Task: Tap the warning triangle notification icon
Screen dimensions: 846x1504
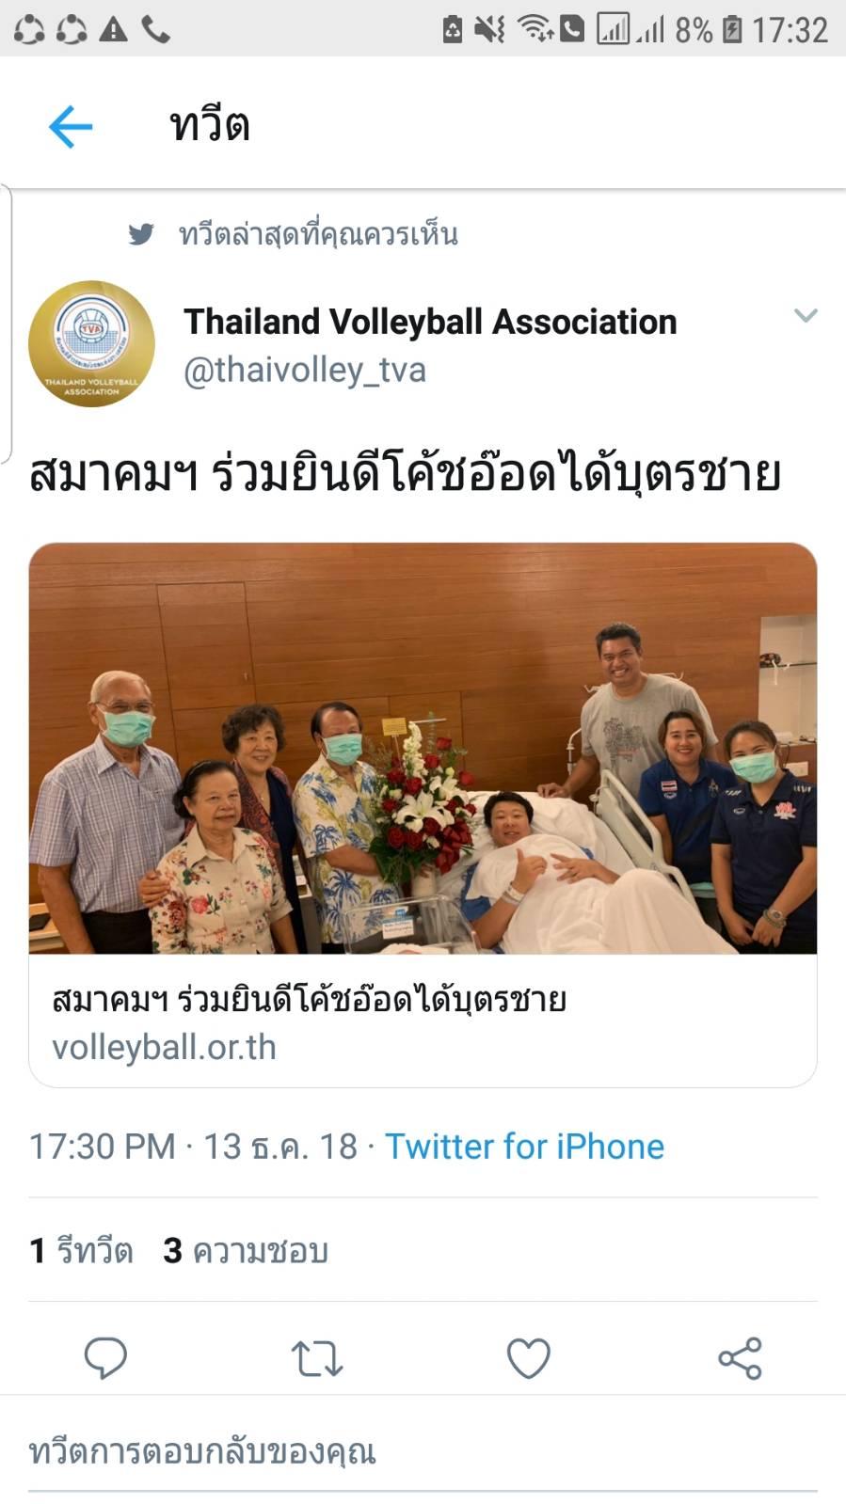Action: tap(113, 30)
